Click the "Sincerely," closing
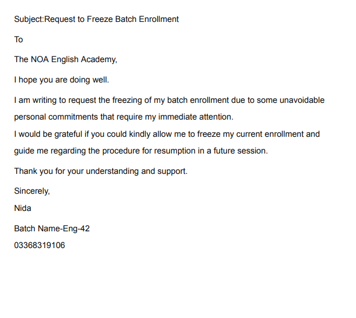 [32, 191]
